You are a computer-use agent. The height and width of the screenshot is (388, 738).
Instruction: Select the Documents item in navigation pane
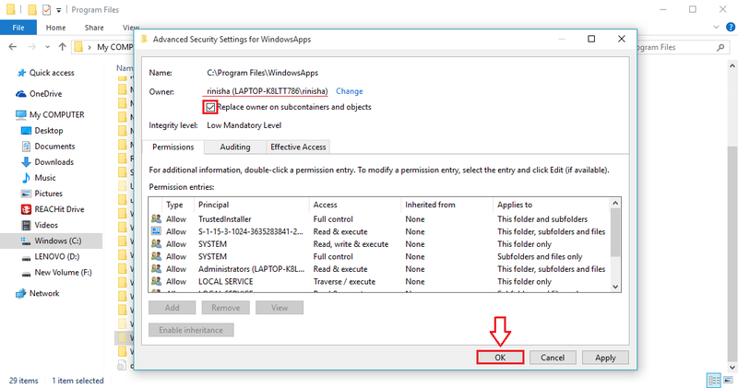point(54,147)
